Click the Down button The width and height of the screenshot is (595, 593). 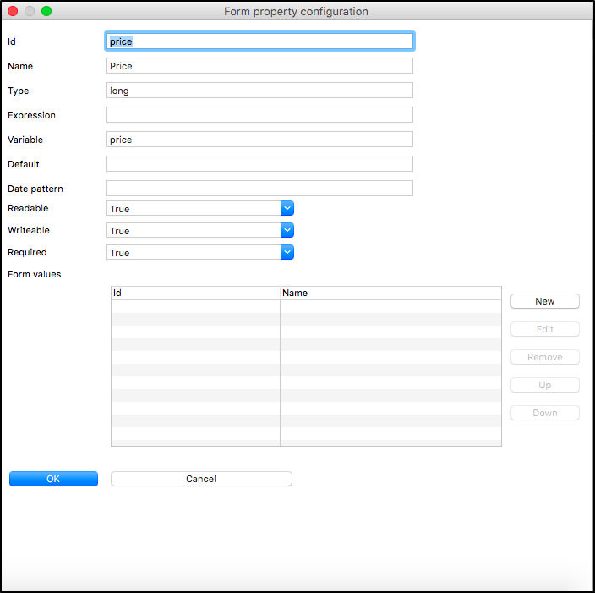pyautogui.click(x=544, y=413)
